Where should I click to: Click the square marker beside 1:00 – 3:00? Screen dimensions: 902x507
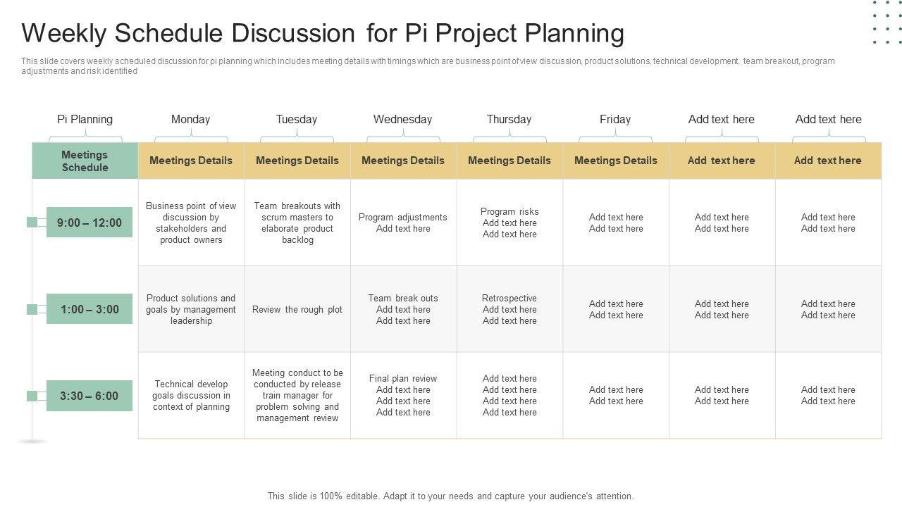[32, 309]
